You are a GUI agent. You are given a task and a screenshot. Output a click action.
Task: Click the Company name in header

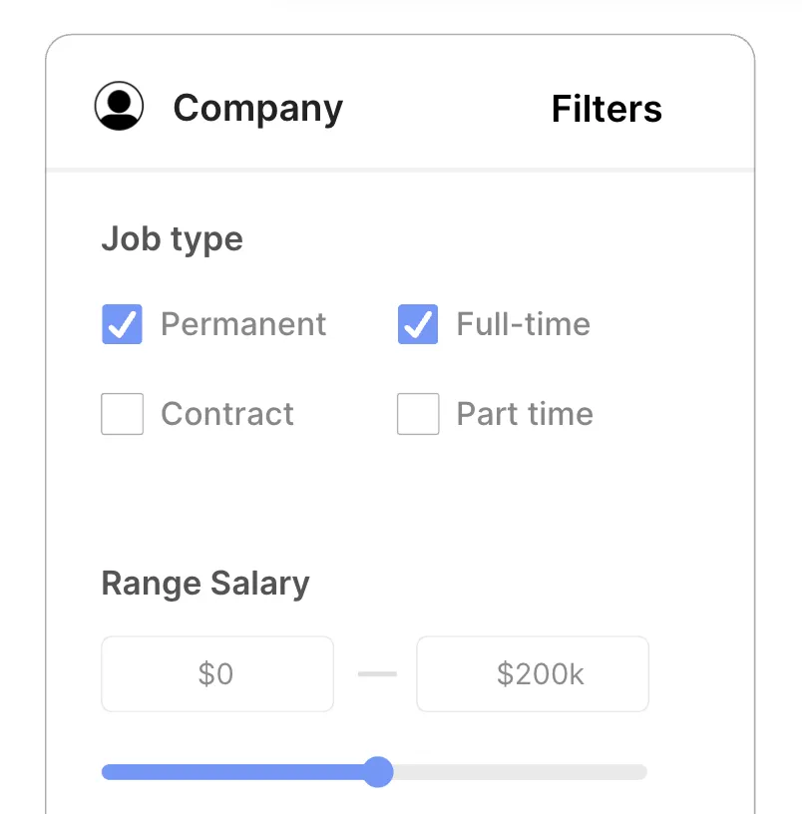click(x=257, y=108)
